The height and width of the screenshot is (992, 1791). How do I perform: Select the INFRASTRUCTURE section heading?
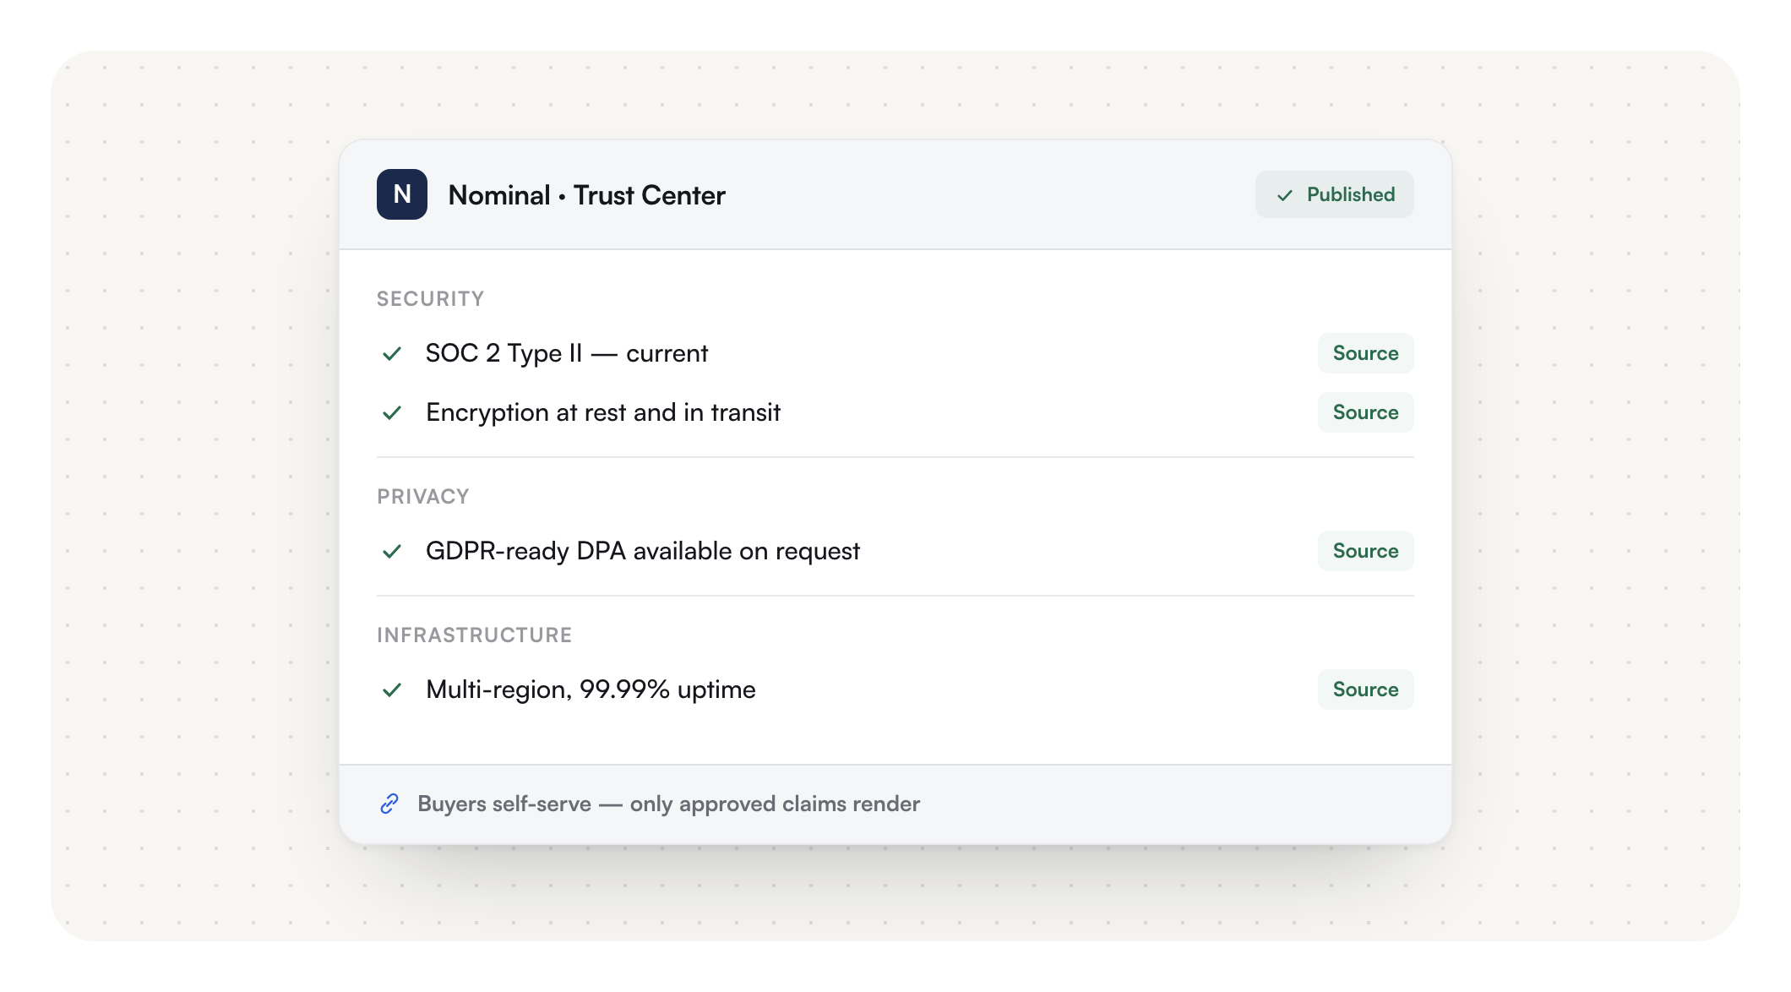[475, 635]
